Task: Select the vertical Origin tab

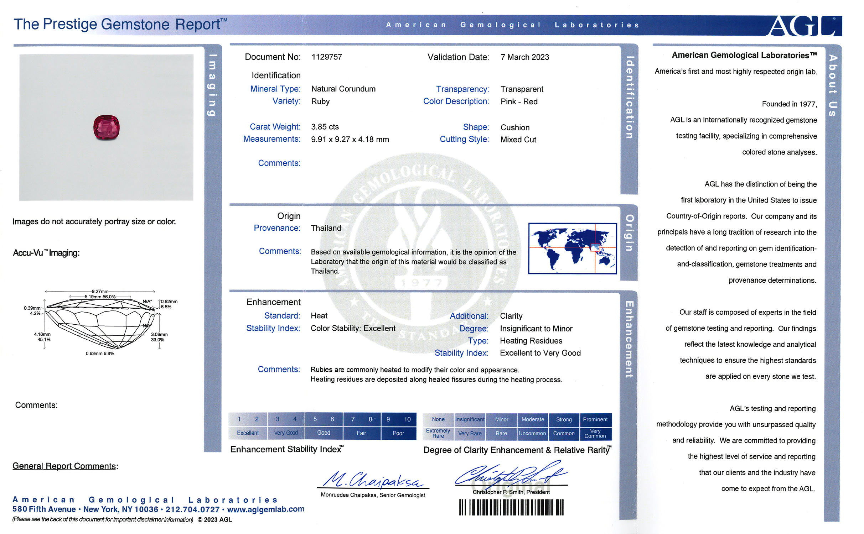Action: click(x=629, y=233)
